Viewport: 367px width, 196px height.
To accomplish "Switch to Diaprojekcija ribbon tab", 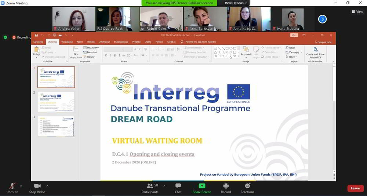I will coord(121,42).
